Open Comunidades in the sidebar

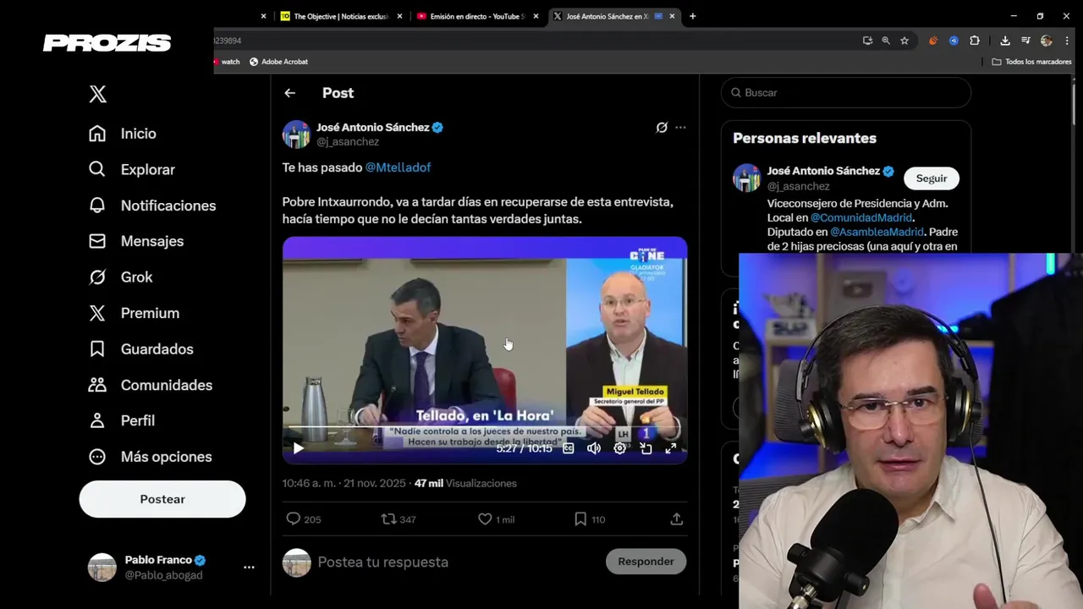(x=151, y=385)
